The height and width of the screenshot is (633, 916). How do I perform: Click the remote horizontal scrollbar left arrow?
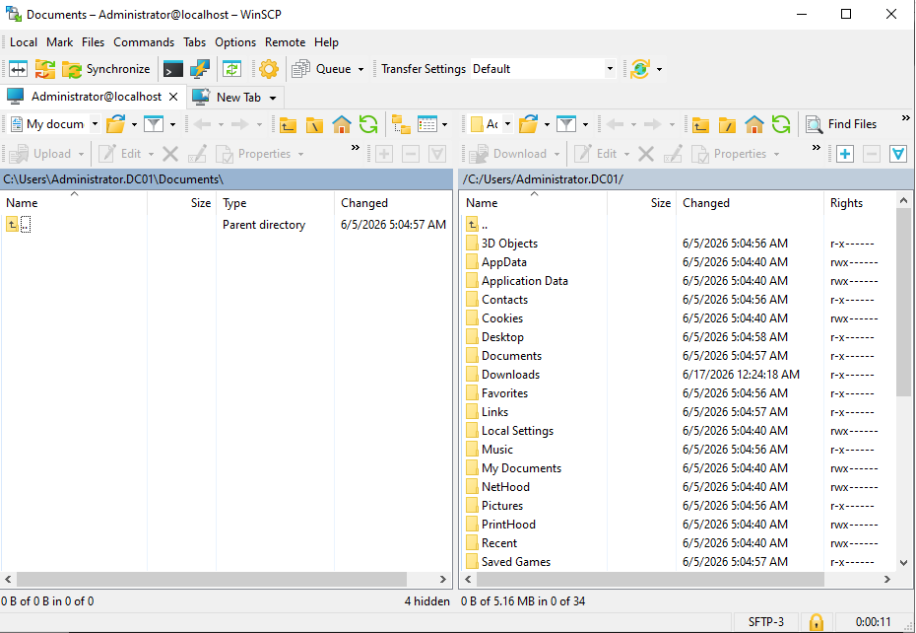pyautogui.click(x=468, y=579)
